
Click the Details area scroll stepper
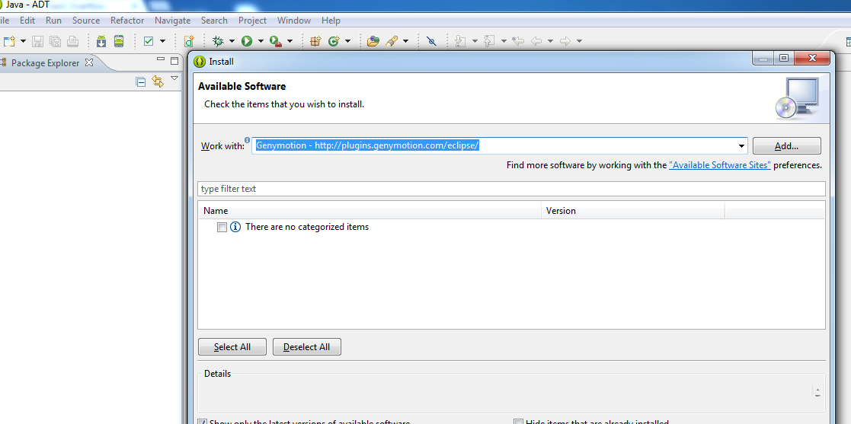pos(818,392)
